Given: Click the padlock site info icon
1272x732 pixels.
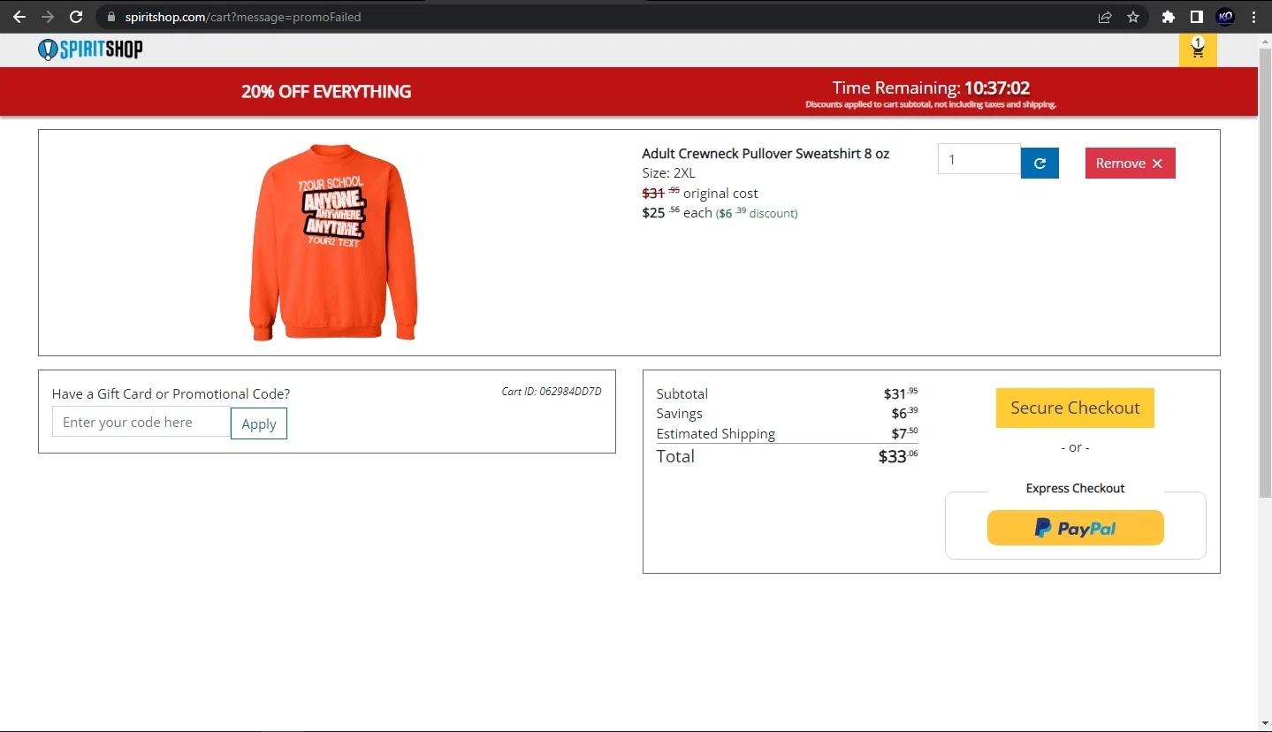Looking at the screenshot, I should click(110, 17).
